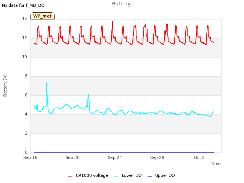244x183 pixels.
Task: Click the Sep 20 x-axis tick label
Action: click(72, 157)
